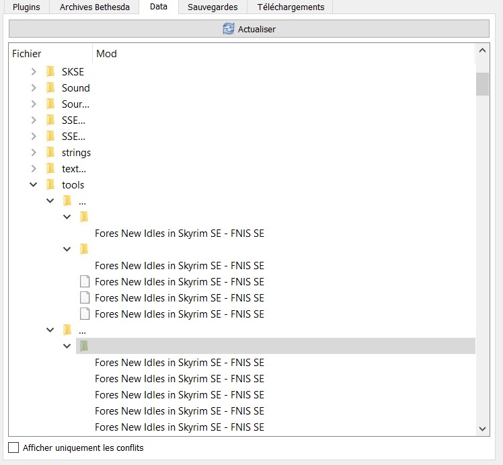Select the tools folder icon

coord(50,184)
